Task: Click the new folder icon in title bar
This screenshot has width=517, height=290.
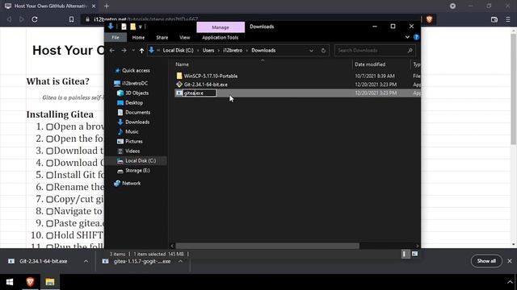Action: click(132, 27)
